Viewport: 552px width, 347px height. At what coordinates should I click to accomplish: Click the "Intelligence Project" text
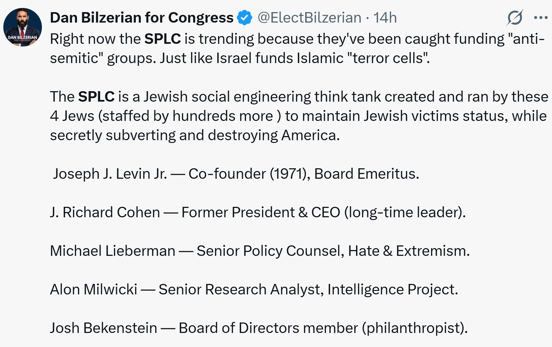pos(392,289)
